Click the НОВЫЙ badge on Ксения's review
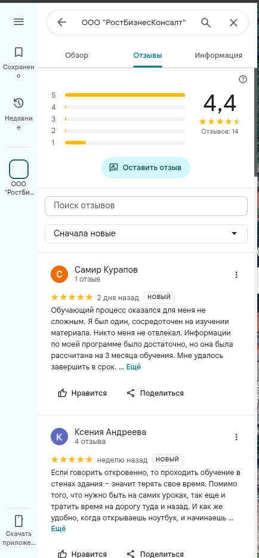 (x=168, y=460)
